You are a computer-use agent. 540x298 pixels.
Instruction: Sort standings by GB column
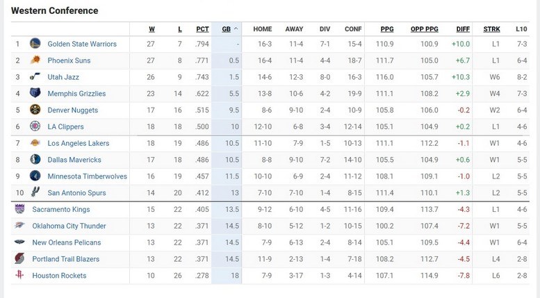pyautogui.click(x=227, y=29)
